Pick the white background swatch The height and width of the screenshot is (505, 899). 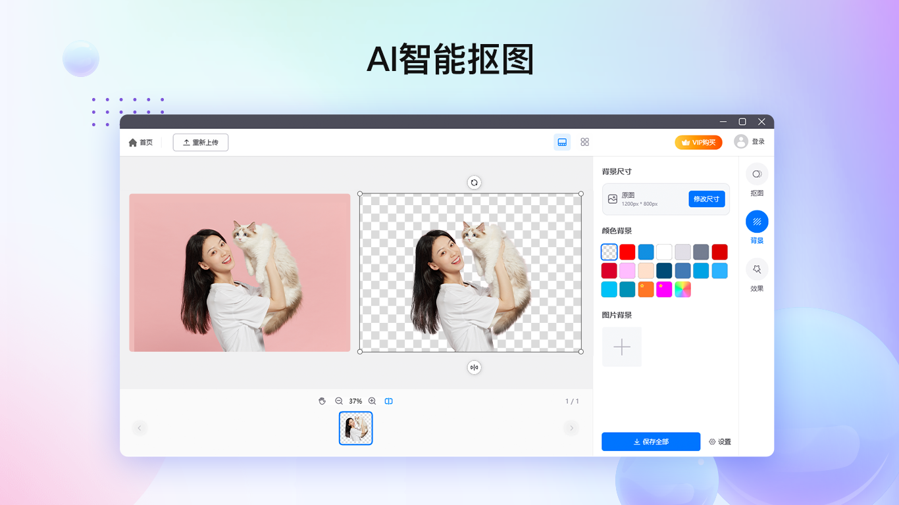pyautogui.click(x=665, y=252)
